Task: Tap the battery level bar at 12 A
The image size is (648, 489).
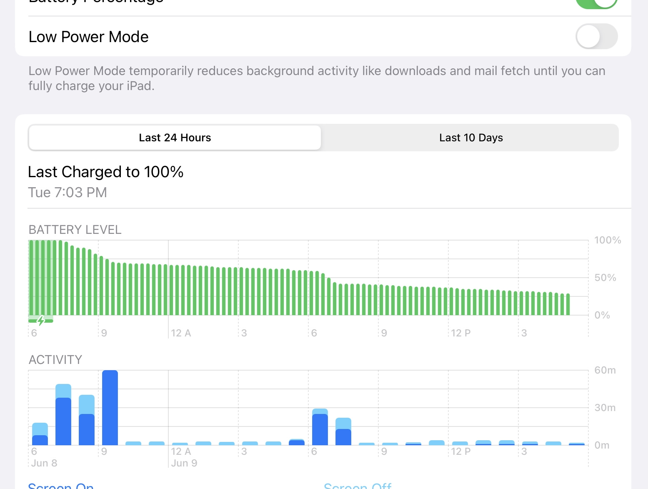Action: click(171, 290)
